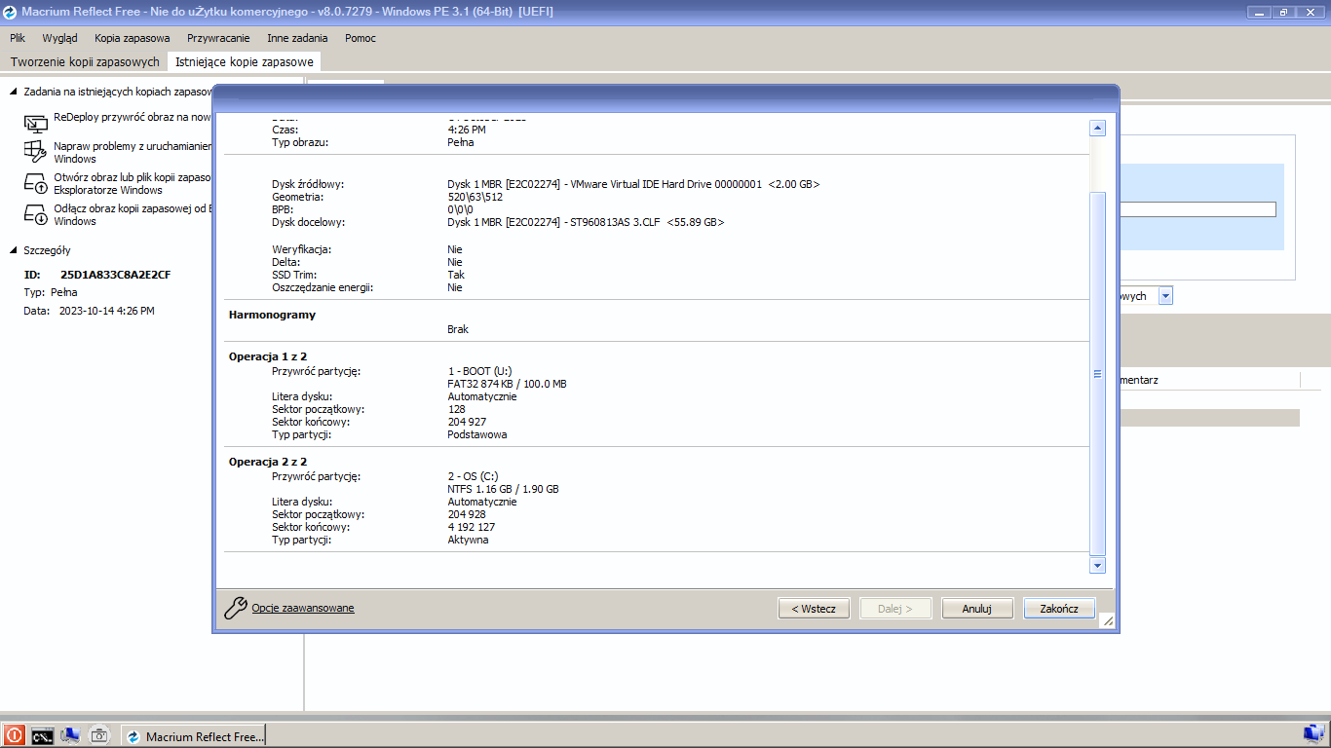Click the open image in Explorer icon
1331x748 pixels.
click(36, 183)
